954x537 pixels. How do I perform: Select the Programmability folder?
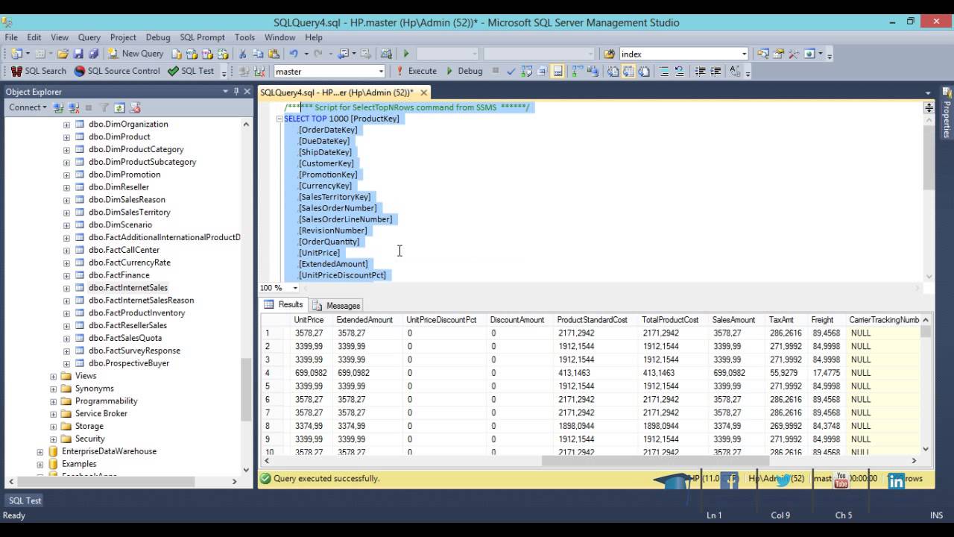106,401
